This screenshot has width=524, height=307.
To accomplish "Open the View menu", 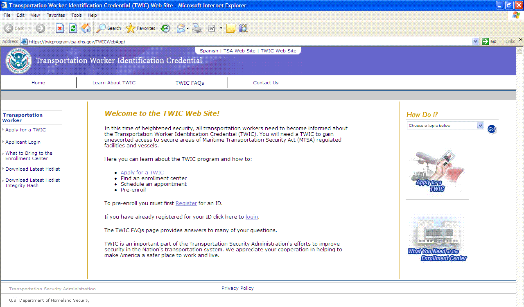I will (x=36, y=15).
